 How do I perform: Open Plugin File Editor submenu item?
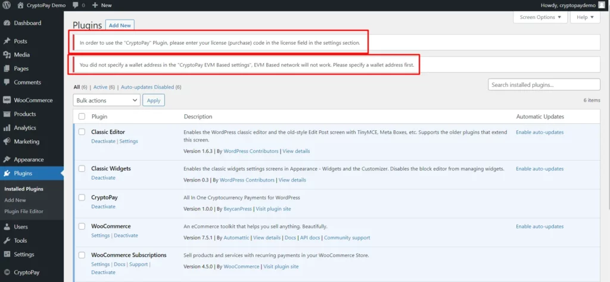point(24,211)
